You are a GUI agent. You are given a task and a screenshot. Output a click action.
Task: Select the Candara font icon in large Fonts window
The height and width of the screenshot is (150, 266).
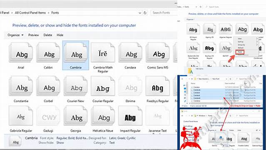click(130, 52)
